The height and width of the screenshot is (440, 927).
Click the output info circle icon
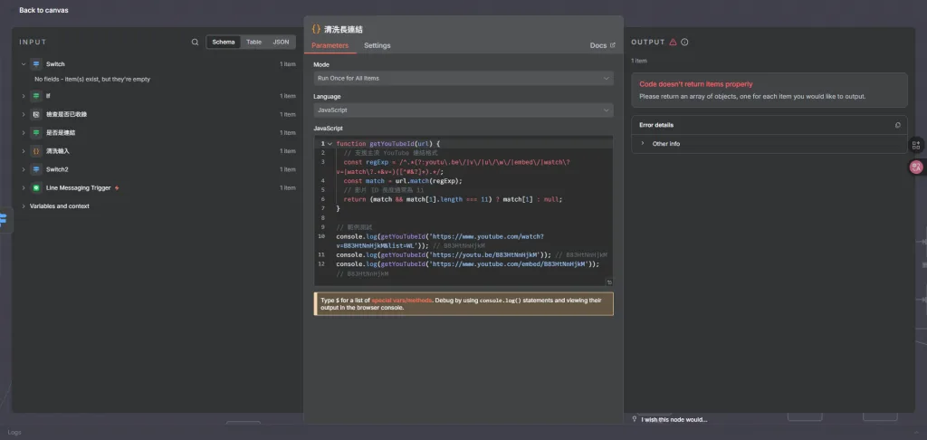coord(684,42)
